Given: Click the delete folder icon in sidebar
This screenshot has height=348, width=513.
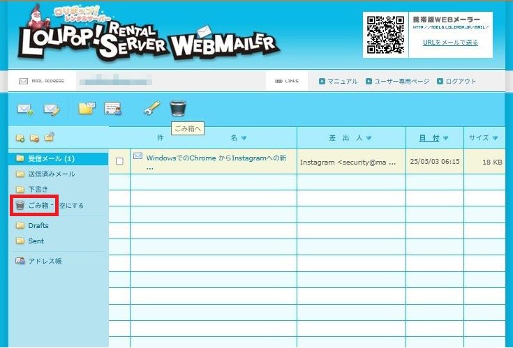Looking at the screenshot, I should 34,138.
